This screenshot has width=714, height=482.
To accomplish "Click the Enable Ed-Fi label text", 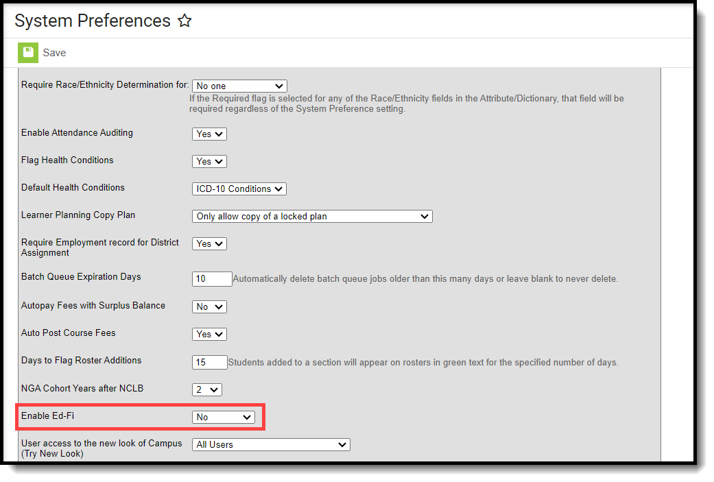I will (48, 415).
